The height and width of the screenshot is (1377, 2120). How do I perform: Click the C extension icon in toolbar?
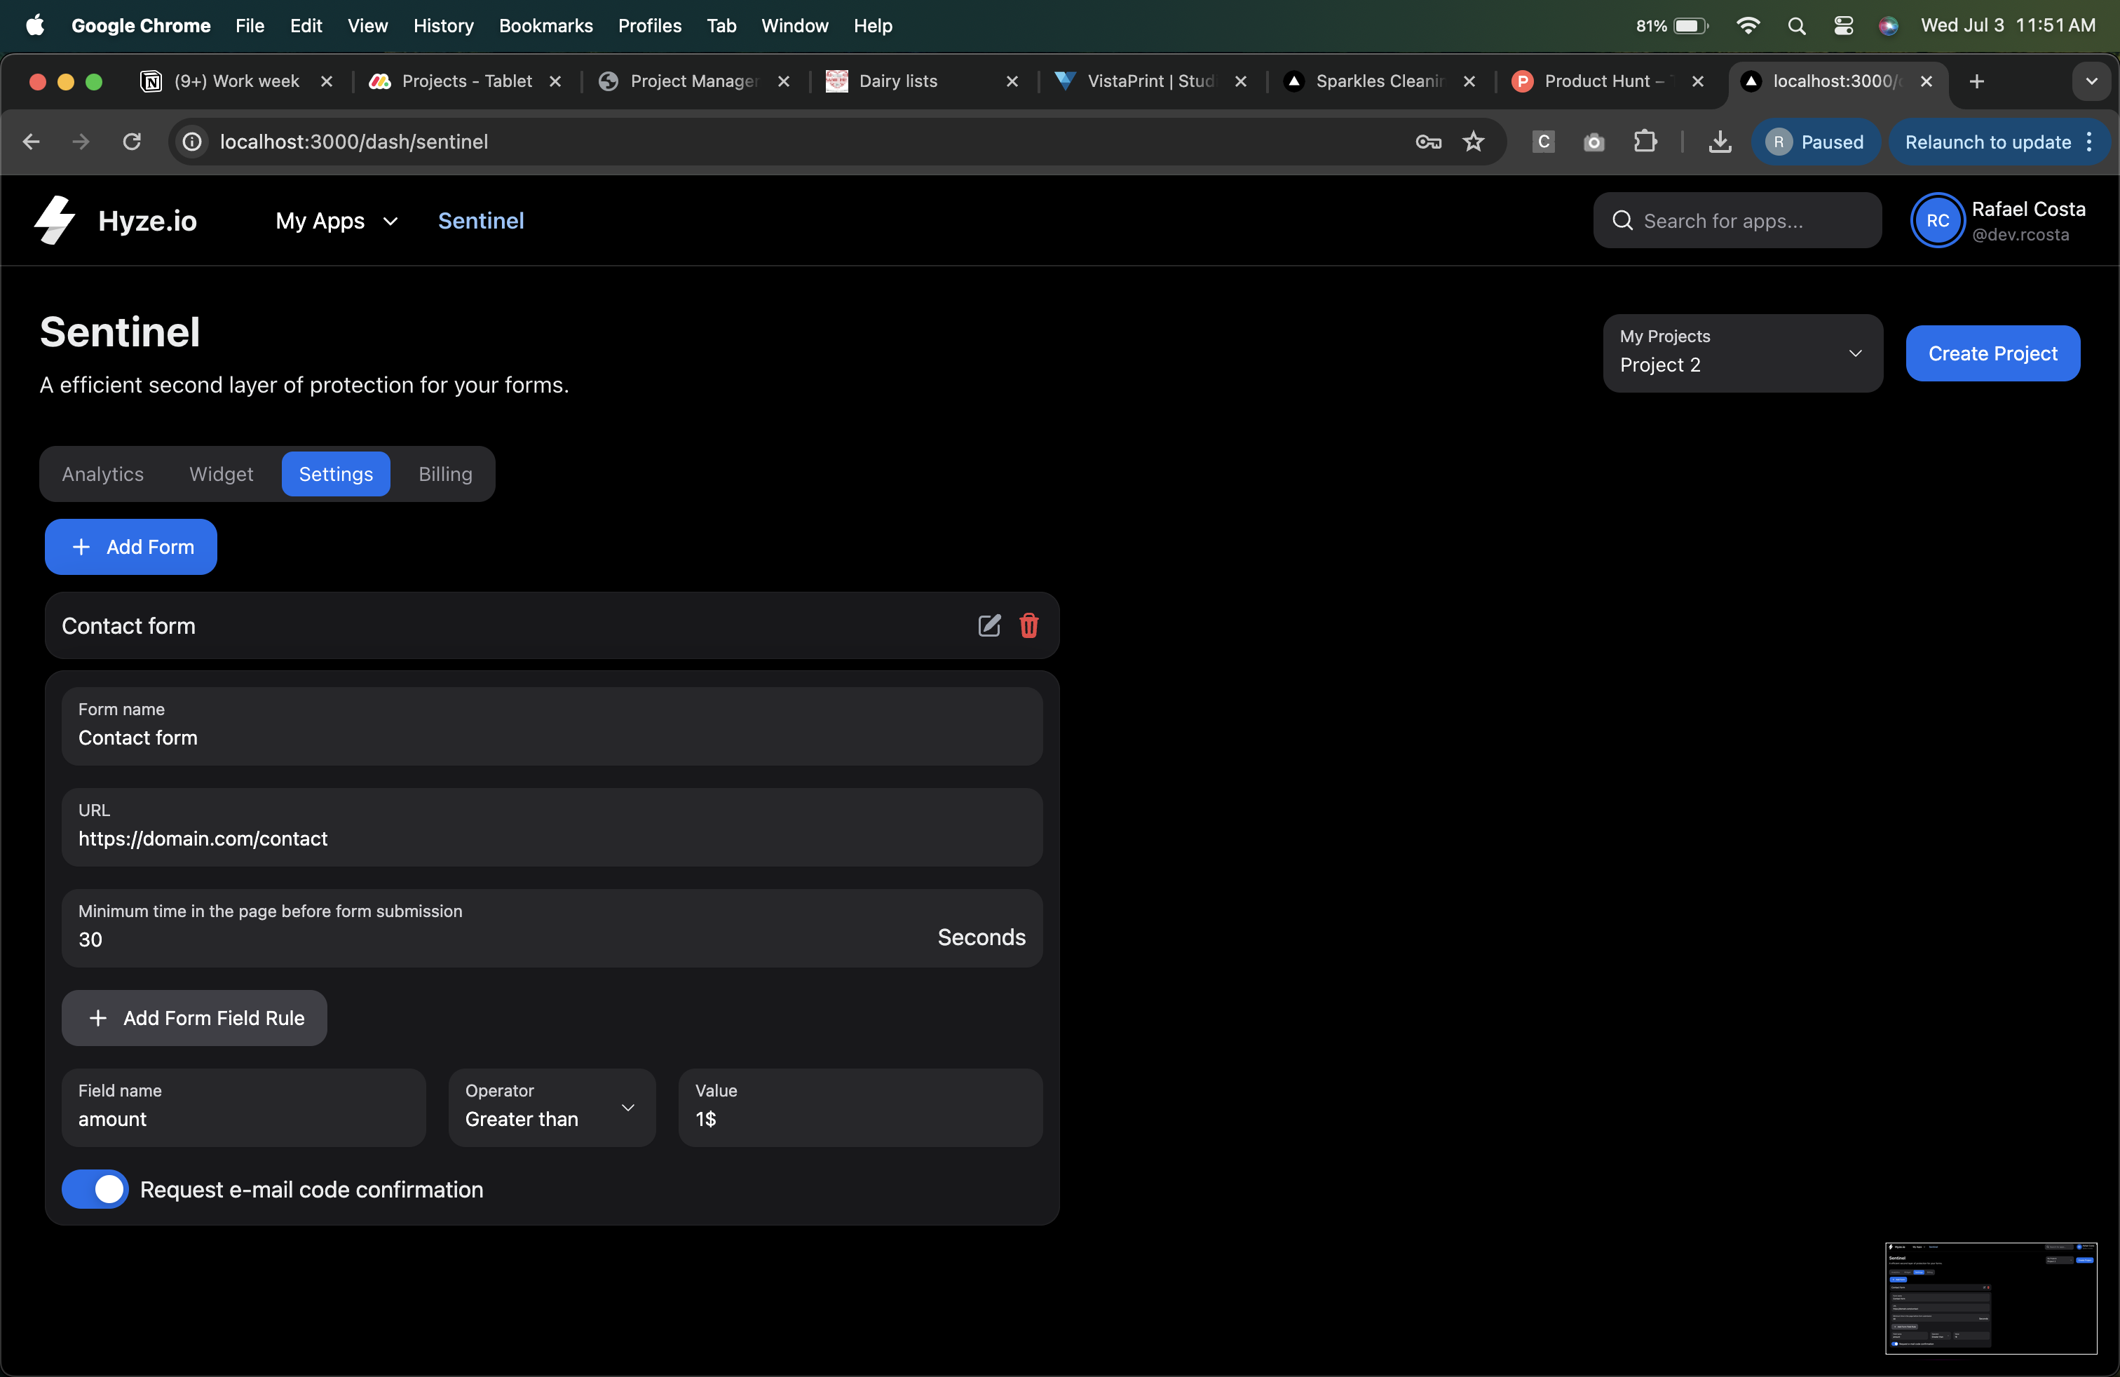coord(1544,142)
